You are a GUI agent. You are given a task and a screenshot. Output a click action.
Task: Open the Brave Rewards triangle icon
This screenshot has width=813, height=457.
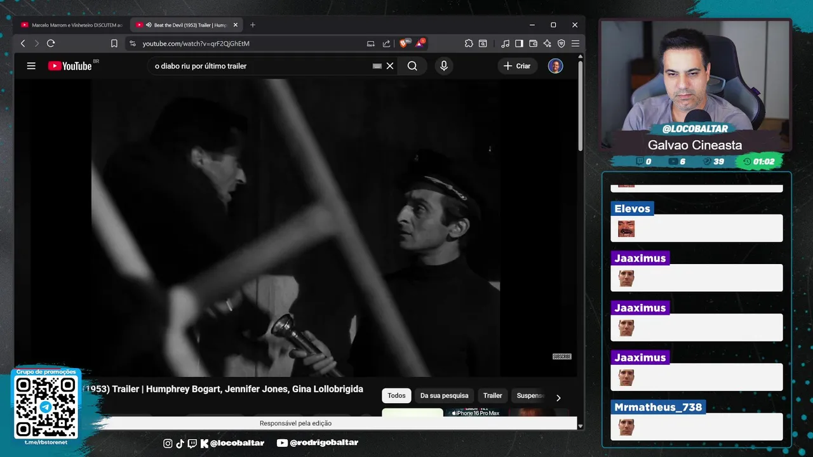coord(420,43)
